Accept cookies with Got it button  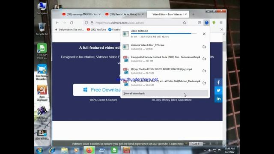click(196, 144)
